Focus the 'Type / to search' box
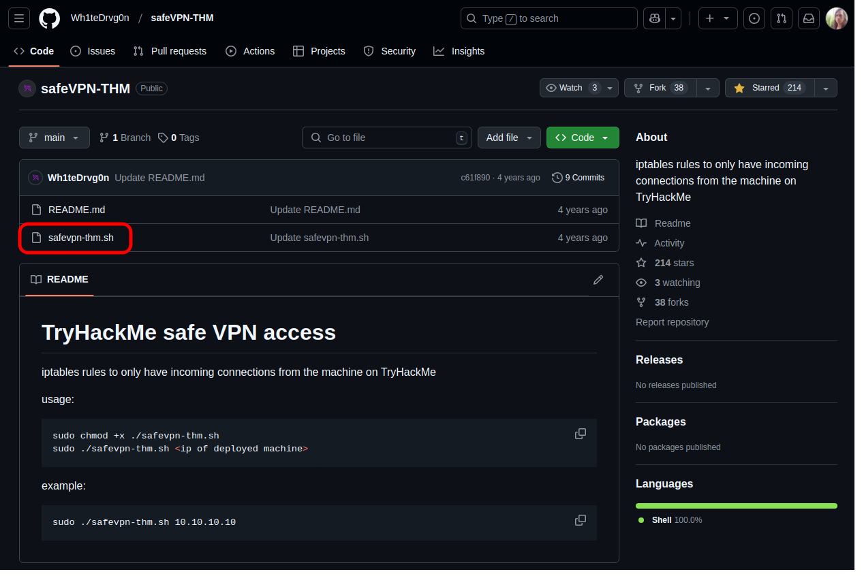This screenshot has width=864, height=576. (x=549, y=18)
